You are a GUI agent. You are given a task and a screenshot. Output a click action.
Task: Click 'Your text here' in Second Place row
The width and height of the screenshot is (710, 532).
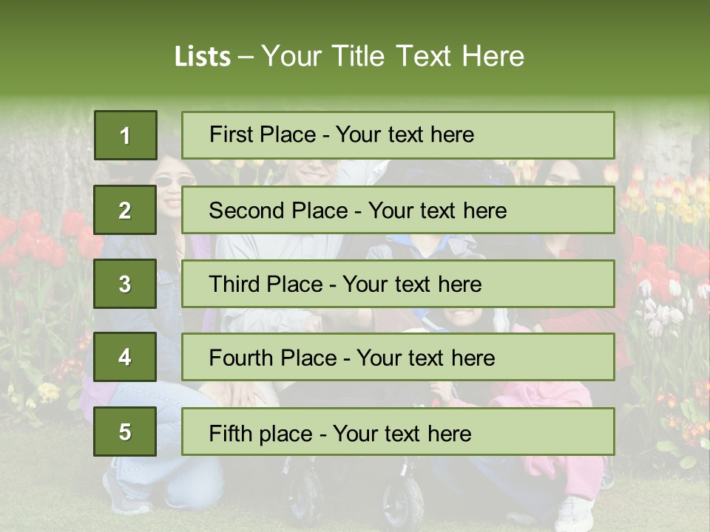pos(437,211)
